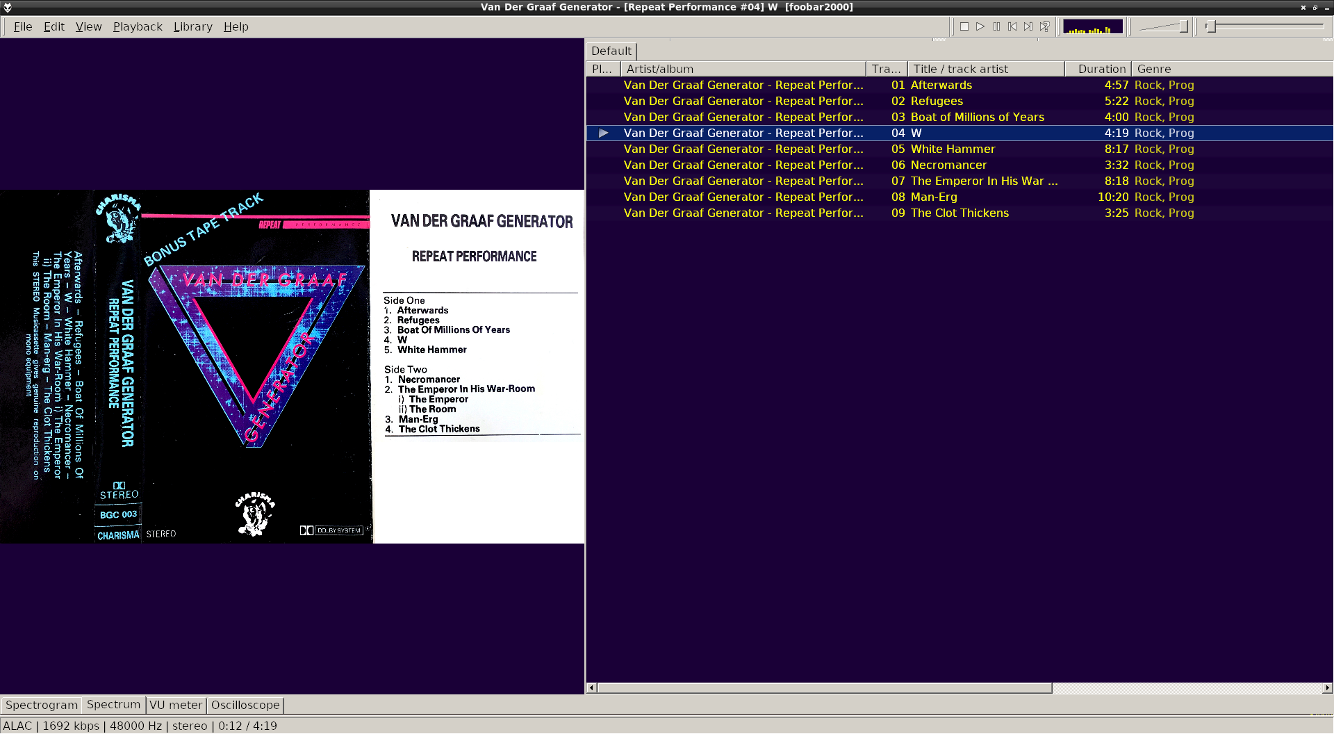Open the Library menu

(192, 26)
